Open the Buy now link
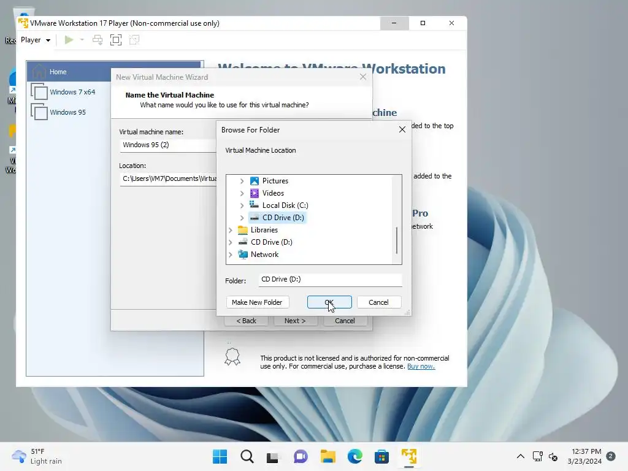The height and width of the screenshot is (471, 628). click(421, 367)
